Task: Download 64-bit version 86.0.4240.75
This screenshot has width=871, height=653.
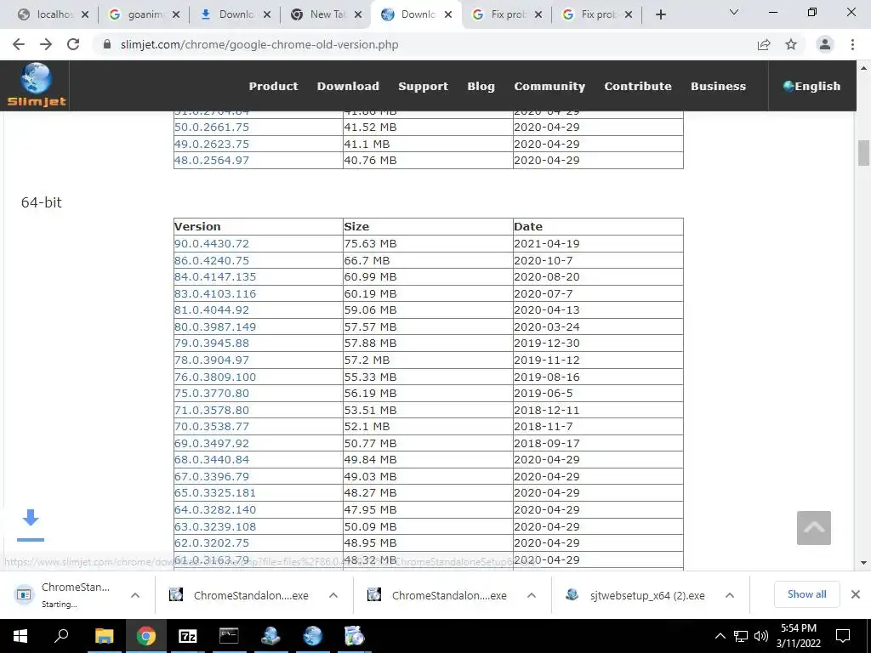Action: point(212,260)
